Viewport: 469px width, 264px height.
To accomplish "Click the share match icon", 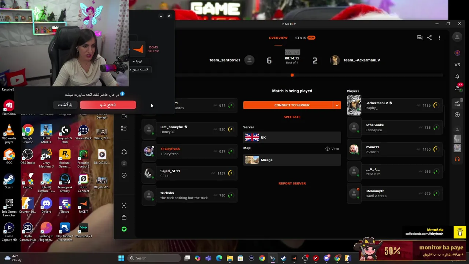I will [429, 37].
